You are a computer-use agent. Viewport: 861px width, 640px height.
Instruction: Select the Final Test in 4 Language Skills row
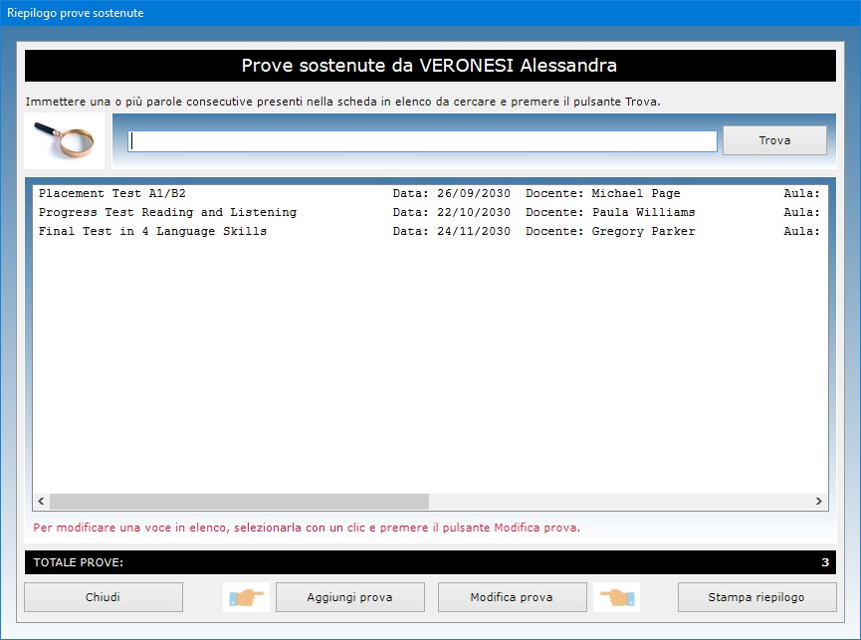(430, 231)
